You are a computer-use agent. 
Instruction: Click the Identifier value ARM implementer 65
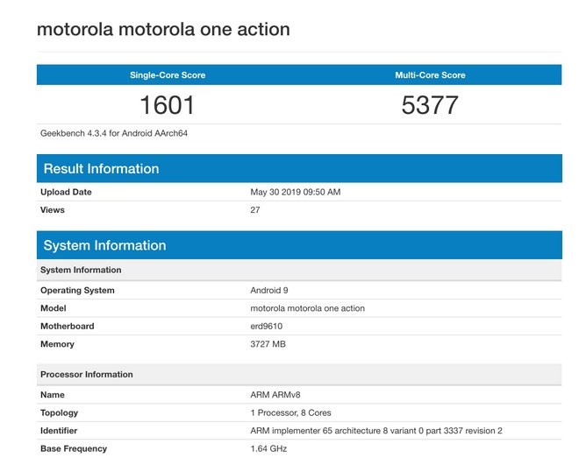(x=375, y=431)
